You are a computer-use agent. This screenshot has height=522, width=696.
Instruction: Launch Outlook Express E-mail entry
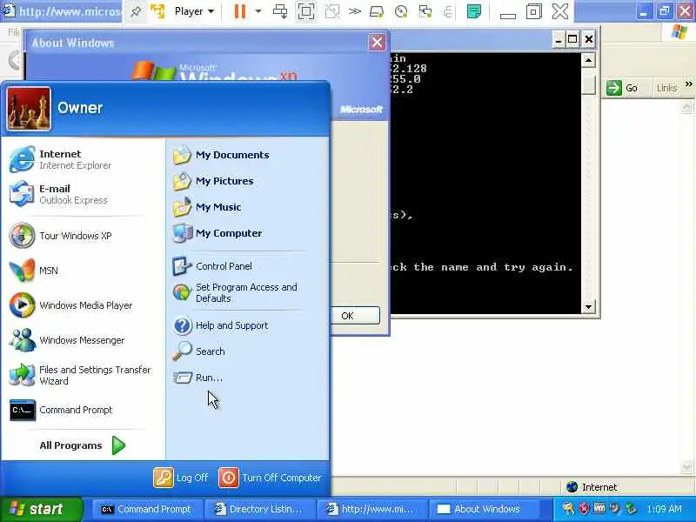coord(59,194)
